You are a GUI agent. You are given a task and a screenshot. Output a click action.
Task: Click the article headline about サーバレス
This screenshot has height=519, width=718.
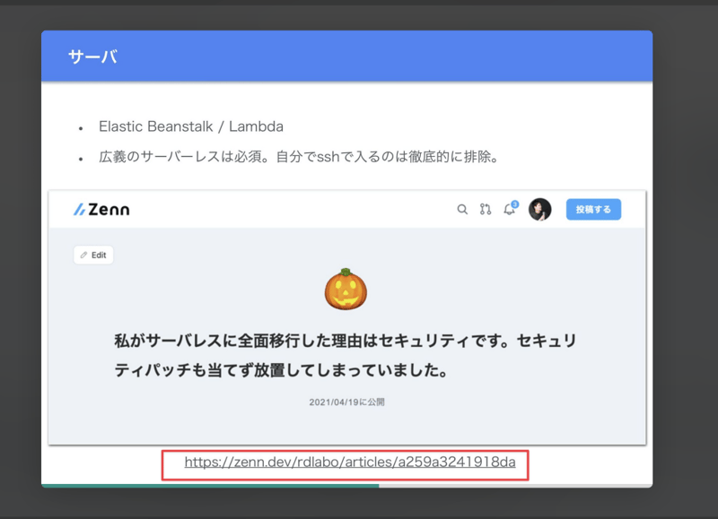[345, 356]
